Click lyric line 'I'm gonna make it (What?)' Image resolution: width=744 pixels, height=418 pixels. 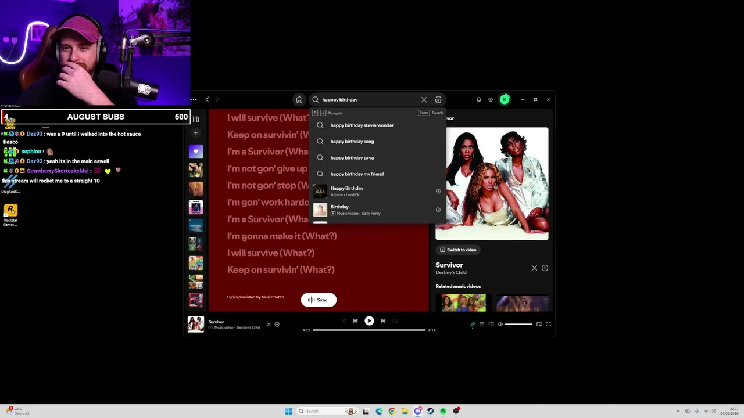282,236
